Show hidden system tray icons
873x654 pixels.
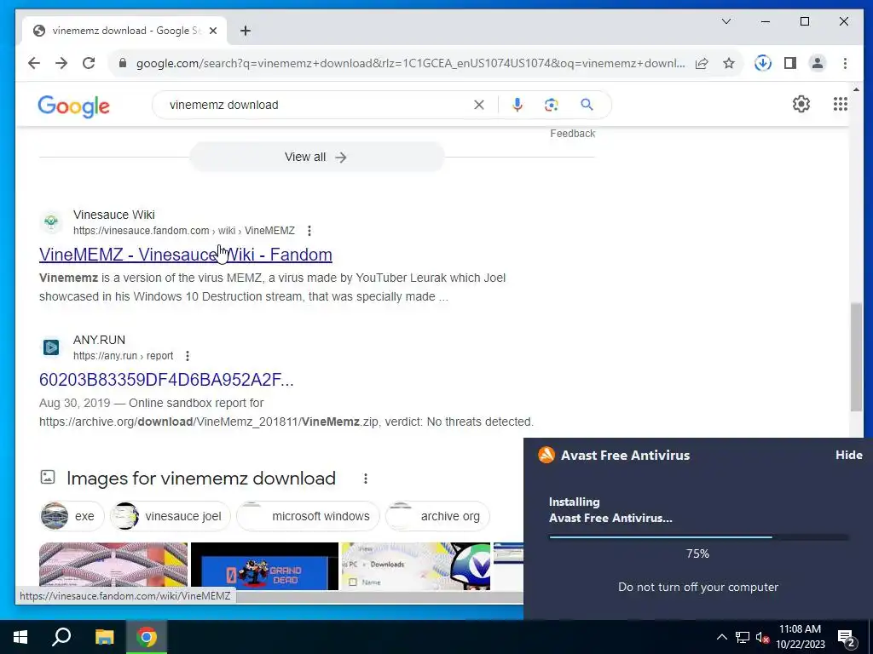click(721, 637)
